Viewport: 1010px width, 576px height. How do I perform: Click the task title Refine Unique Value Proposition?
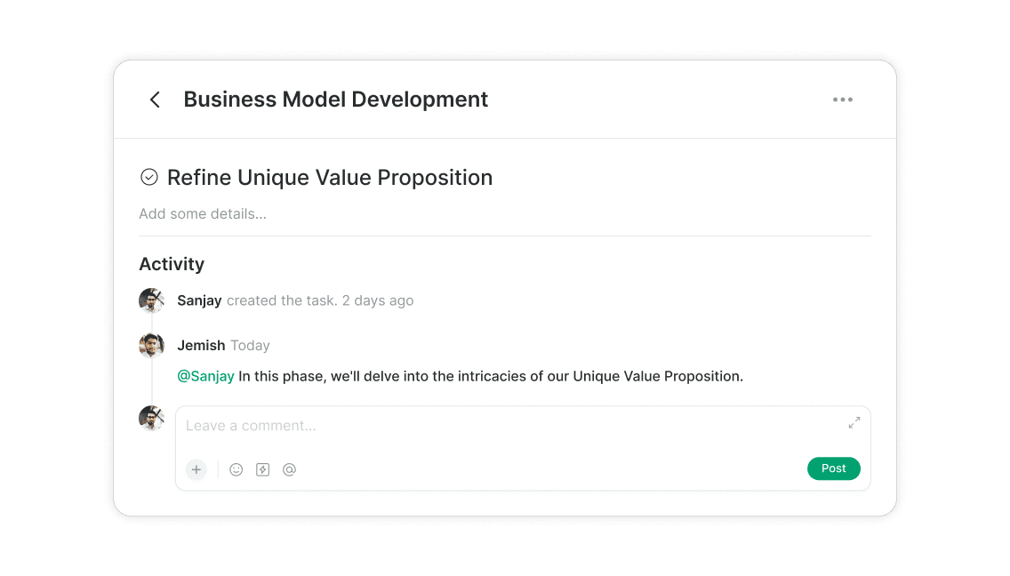(x=330, y=178)
